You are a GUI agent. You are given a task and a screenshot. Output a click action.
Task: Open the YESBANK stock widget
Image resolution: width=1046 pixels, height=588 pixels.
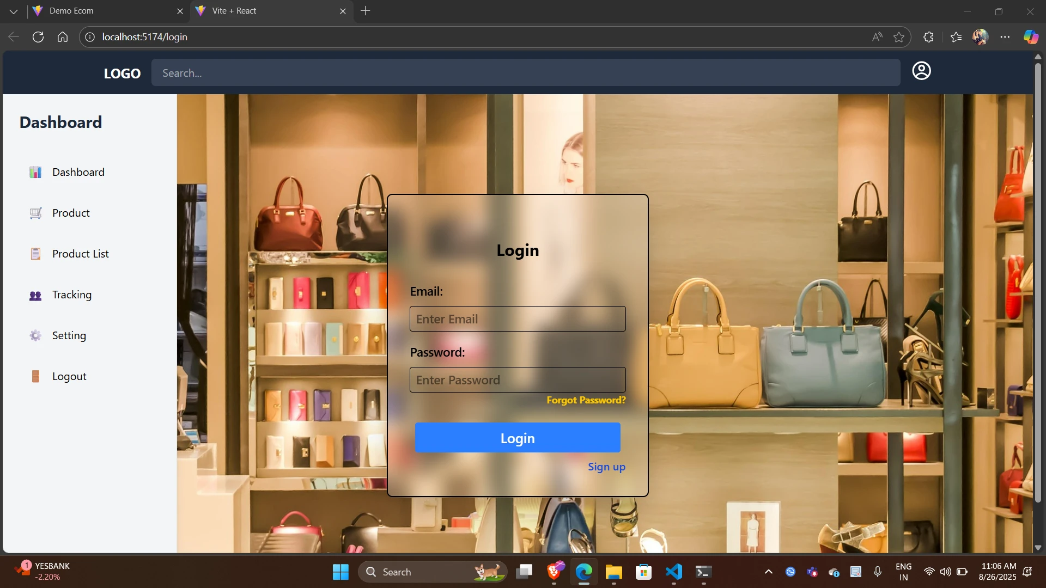42,571
